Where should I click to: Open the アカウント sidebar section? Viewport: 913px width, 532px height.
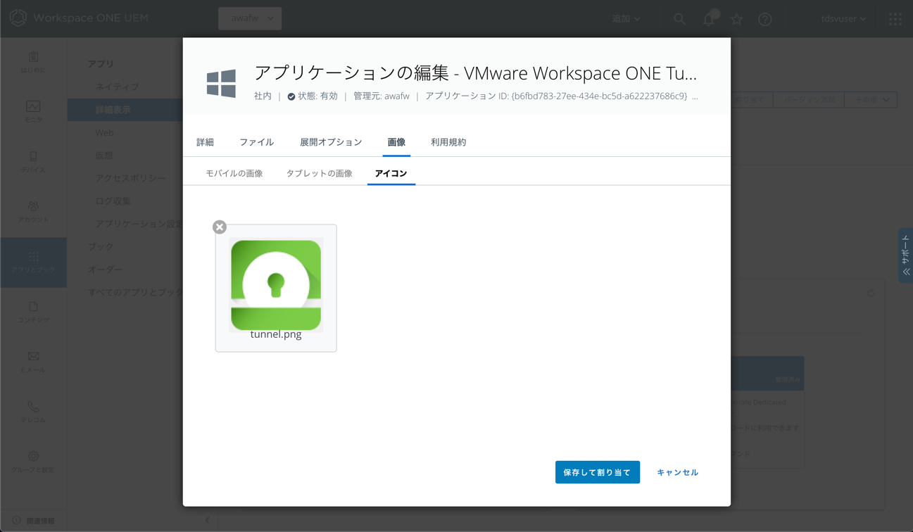33,212
